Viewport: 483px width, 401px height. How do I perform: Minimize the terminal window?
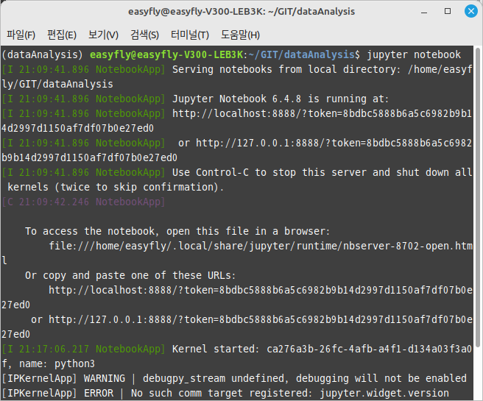[x=424, y=12]
